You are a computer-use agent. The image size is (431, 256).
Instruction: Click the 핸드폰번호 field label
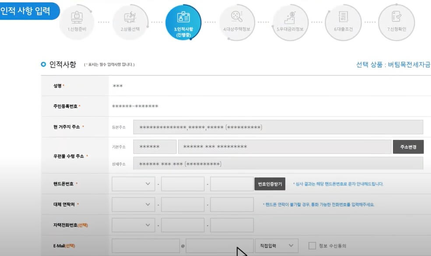point(63,184)
